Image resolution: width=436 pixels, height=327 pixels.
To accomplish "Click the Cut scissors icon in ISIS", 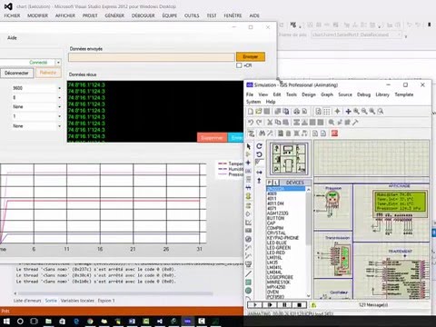I will click(x=270, y=123).
